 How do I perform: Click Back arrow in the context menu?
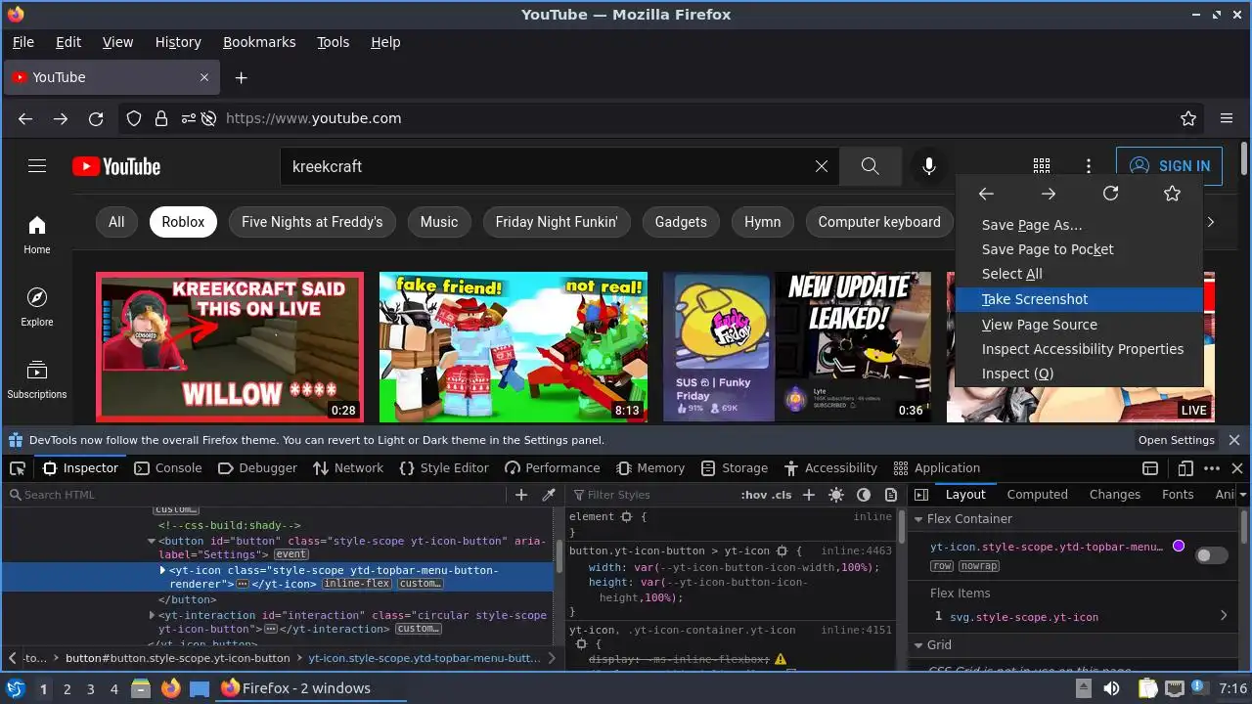click(x=986, y=194)
